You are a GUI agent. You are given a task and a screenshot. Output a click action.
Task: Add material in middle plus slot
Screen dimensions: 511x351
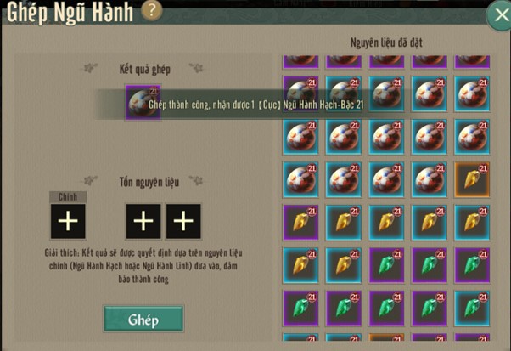click(x=143, y=221)
